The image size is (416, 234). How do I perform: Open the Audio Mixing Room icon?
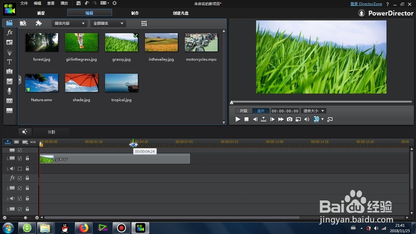(x=9, y=81)
